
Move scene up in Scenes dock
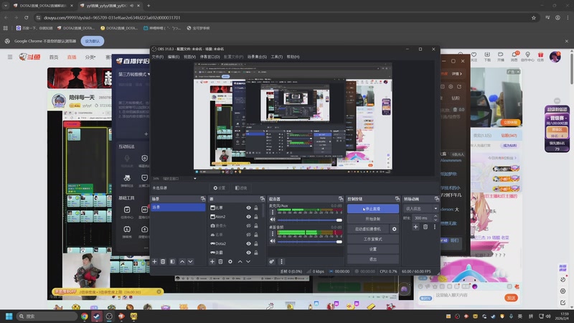coord(182,261)
